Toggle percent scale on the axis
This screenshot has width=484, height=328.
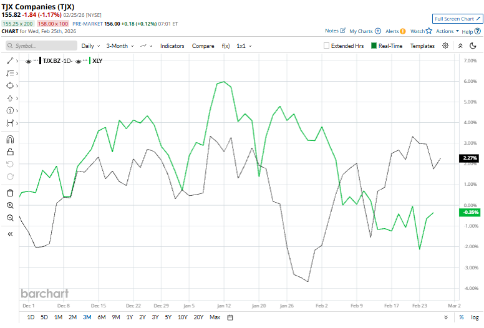(x=462, y=317)
